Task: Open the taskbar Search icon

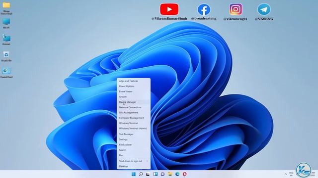Action: 141,174
